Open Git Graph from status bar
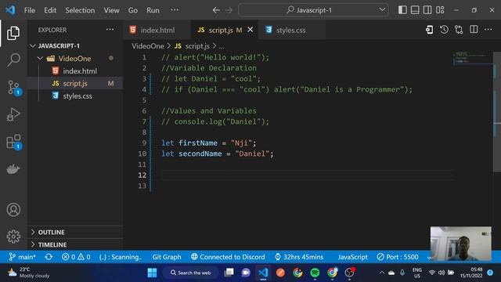Image resolution: width=501 pixels, height=282 pixels. [167, 257]
